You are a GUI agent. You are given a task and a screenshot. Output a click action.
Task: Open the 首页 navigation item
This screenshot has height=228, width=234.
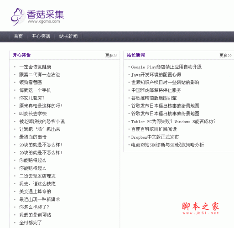click(x=18, y=36)
